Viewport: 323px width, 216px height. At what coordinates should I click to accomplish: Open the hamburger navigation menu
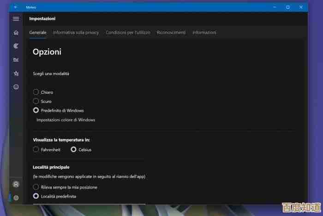(x=16, y=19)
